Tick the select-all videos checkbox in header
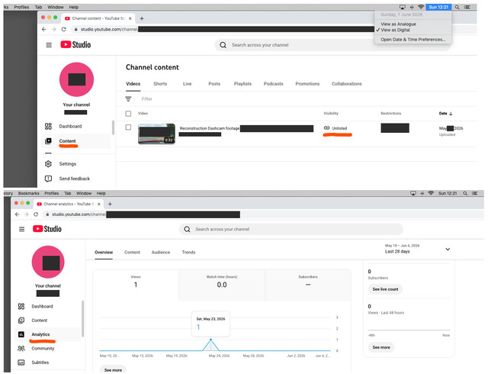Viewport: 488px width, 374px height. coord(128,114)
